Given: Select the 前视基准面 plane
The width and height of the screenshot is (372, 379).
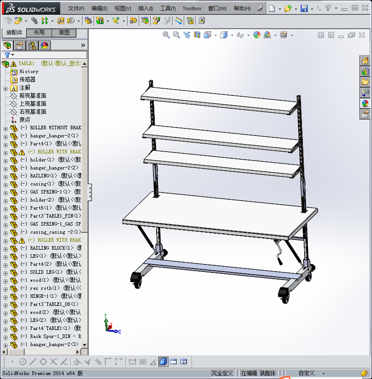Looking at the screenshot, I should (x=33, y=96).
